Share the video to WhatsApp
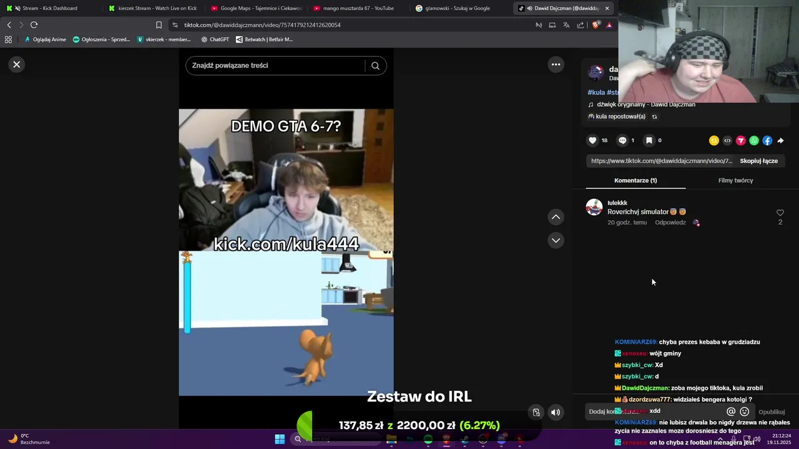The height and width of the screenshot is (449, 799). pos(754,141)
